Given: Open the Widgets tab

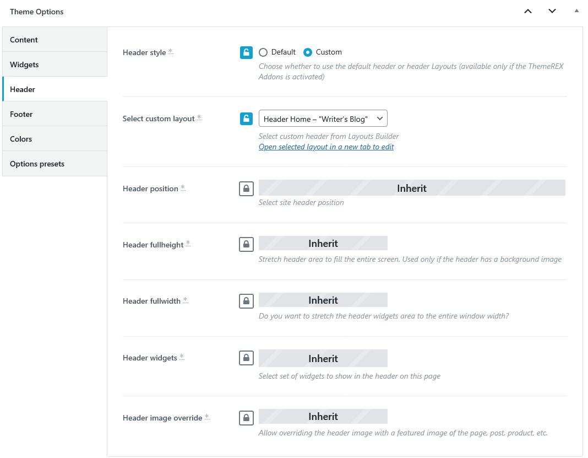Looking at the screenshot, I should (55, 64).
